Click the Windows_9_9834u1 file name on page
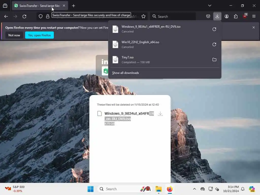This screenshot has height=195, width=260. point(129,116)
